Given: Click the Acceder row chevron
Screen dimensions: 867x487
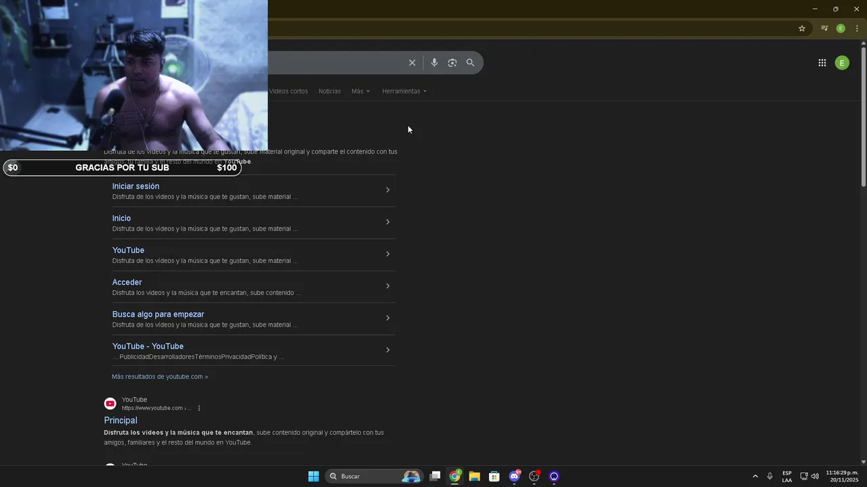Looking at the screenshot, I should (x=387, y=286).
